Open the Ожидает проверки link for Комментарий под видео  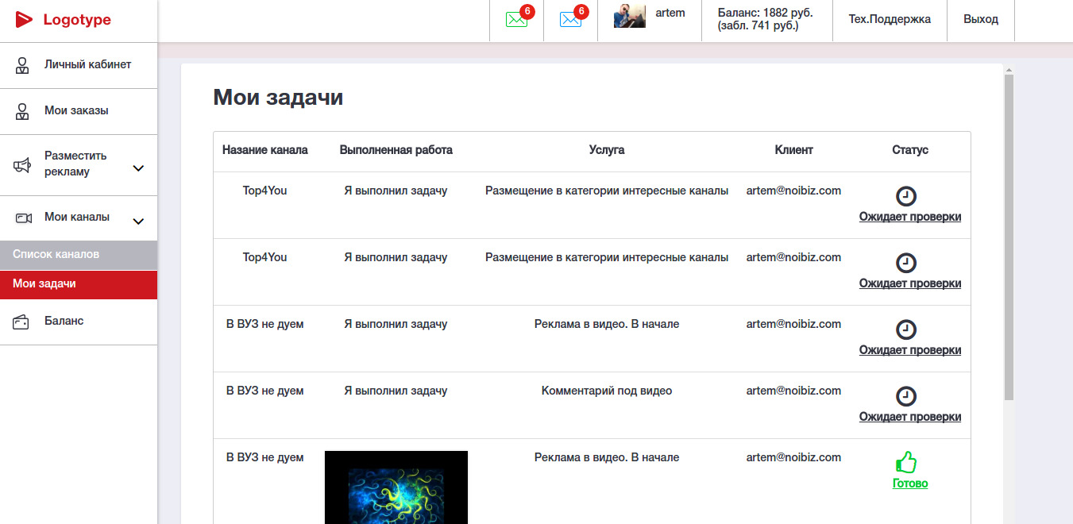point(910,417)
